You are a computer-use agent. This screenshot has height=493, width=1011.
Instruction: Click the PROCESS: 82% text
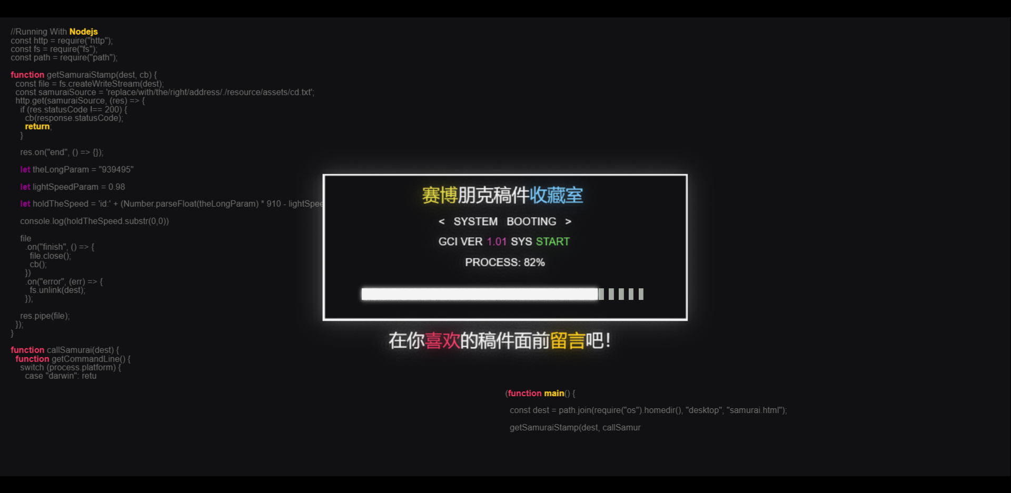505,262
